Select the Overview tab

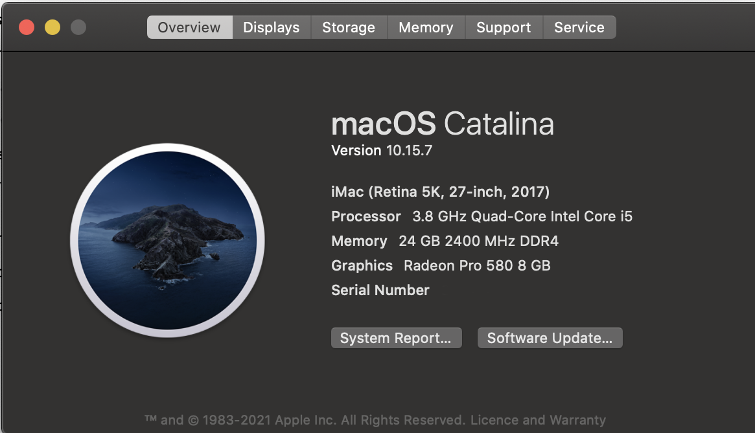point(189,27)
